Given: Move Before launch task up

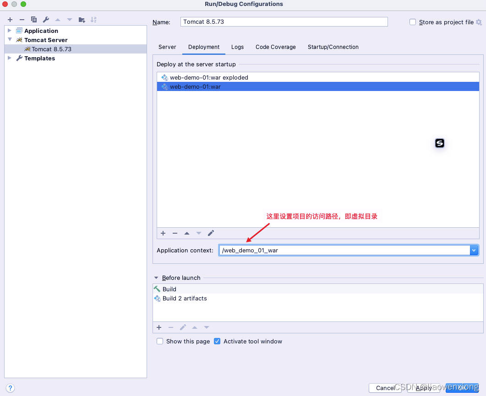Looking at the screenshot, I should pos(195,327).
